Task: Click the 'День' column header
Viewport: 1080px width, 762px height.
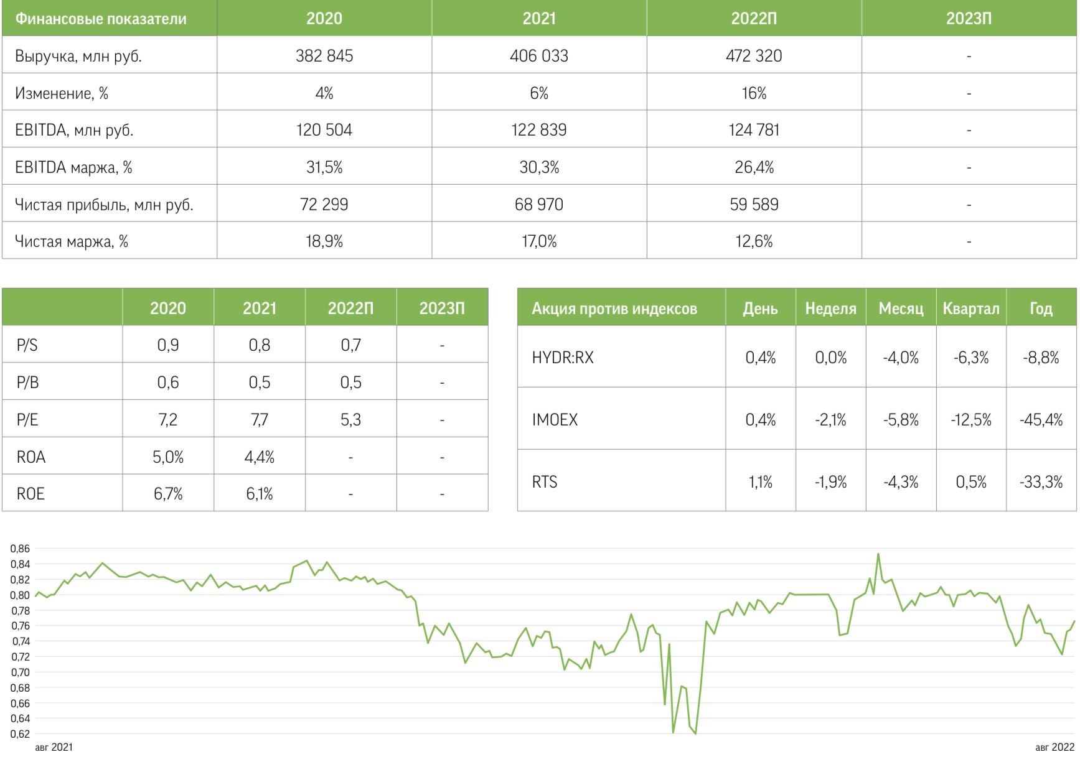Action: coord(760,309)
